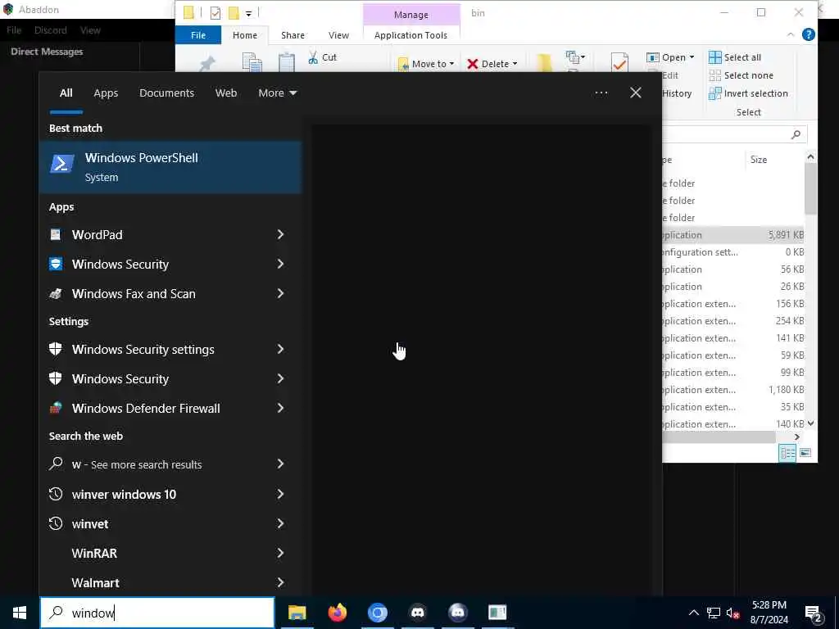Click the Cut scissors icon in Explorer ribbon
Image resolution: width=839 pixels, height=629 pixels.
pos(313,57)
